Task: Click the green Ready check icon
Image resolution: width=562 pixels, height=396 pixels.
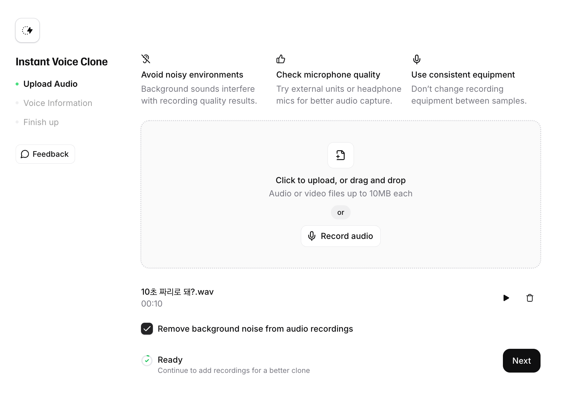Action: [x=147, y=360]
